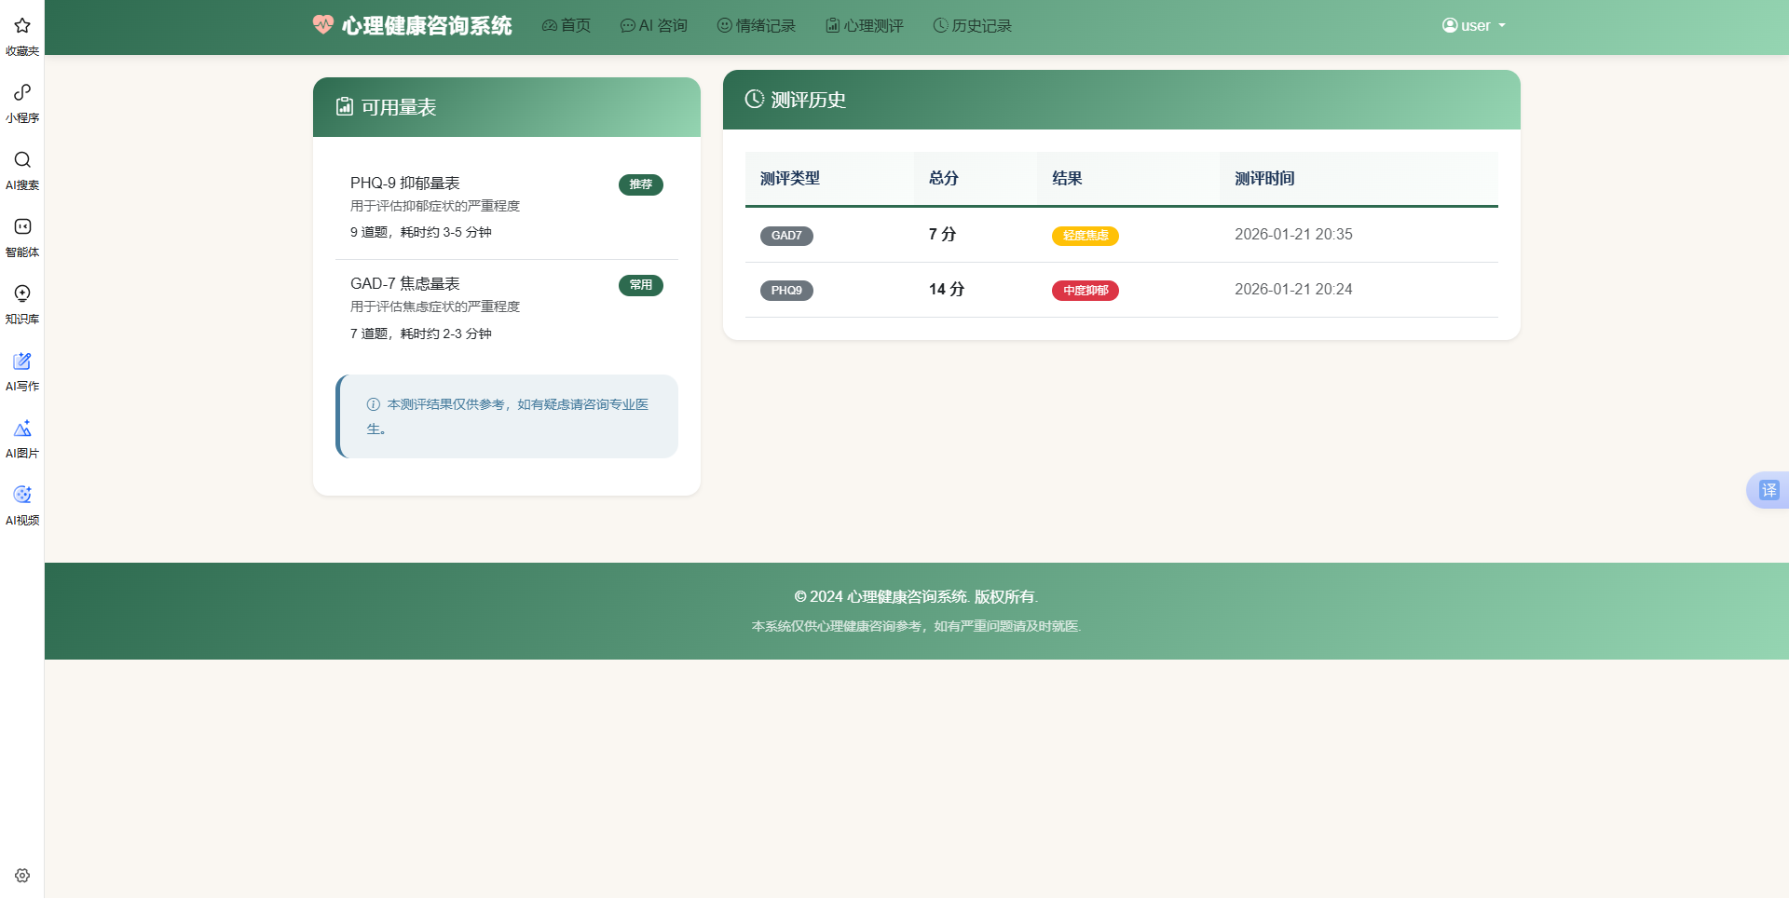
Task: View 历史记录 from the navigation
Action: pos(972,25)
